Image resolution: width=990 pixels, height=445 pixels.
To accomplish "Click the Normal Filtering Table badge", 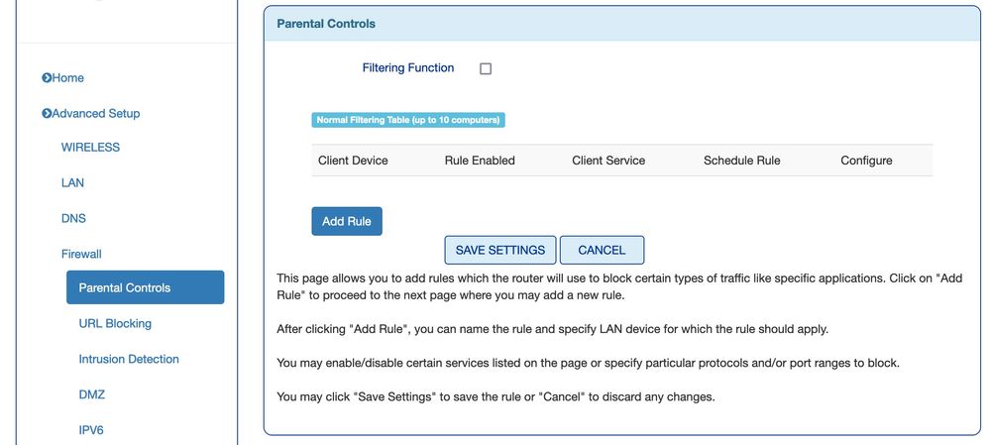I will coord(408,121).
